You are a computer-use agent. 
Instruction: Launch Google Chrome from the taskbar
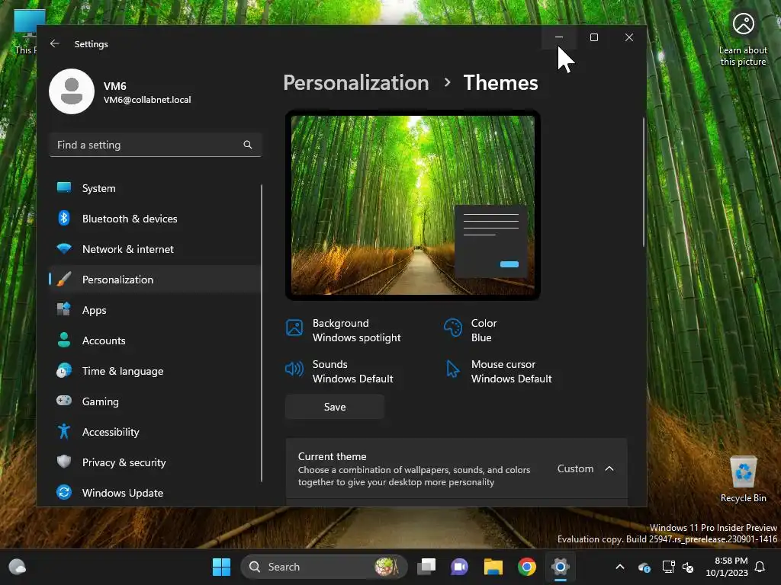(526, 567)
